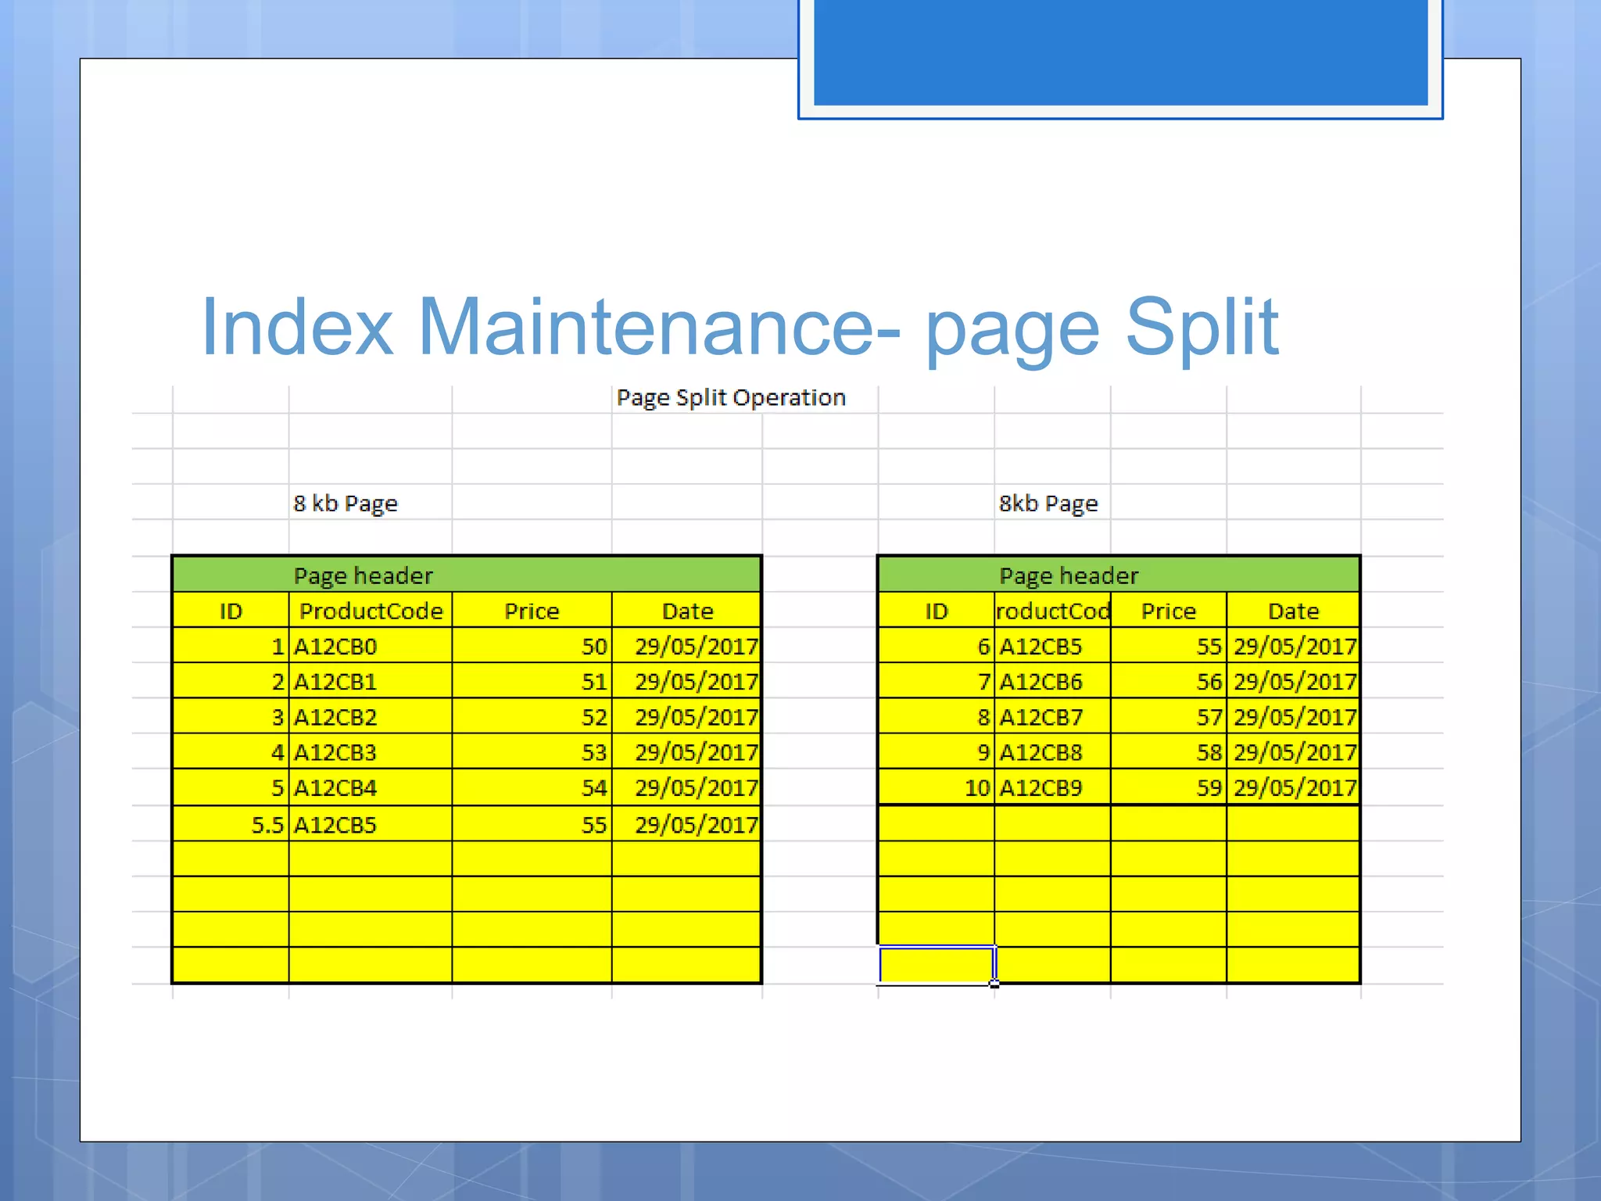Click the 'ID' header of the left table
The height and width of the screenshot is (1201, 1601).
tap(231, 610)
